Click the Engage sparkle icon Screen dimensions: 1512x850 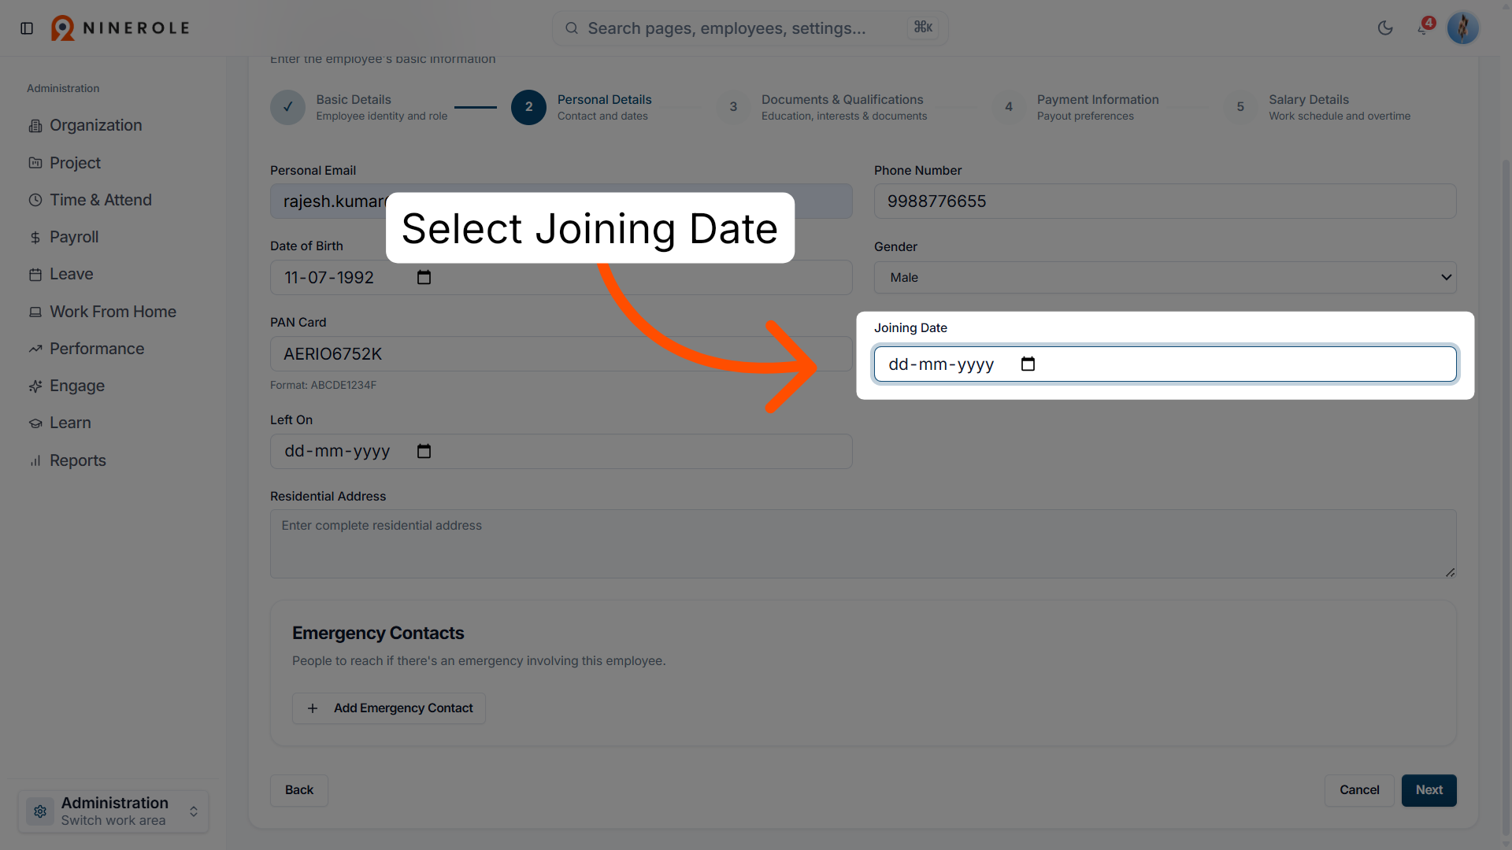click(35, 386)
